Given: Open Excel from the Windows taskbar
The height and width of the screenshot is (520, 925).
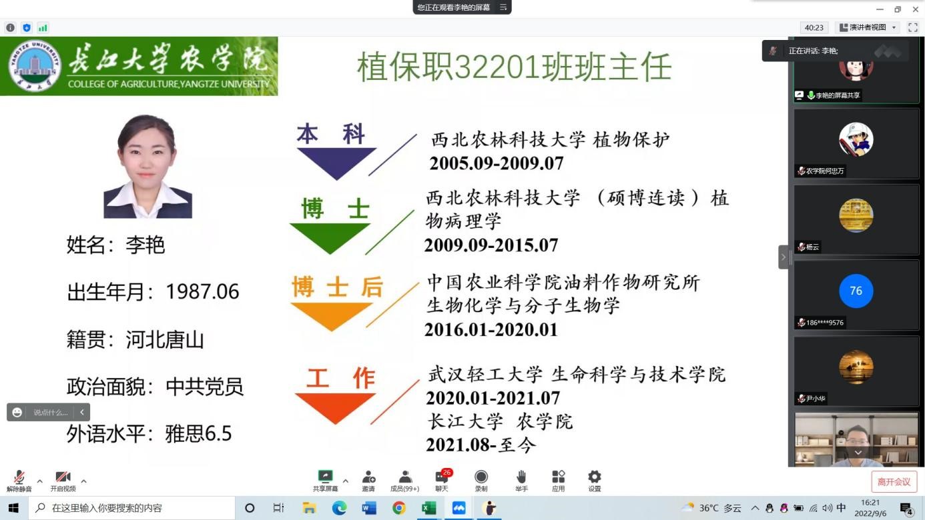Looking at the screenshot, I should (428, 508).
